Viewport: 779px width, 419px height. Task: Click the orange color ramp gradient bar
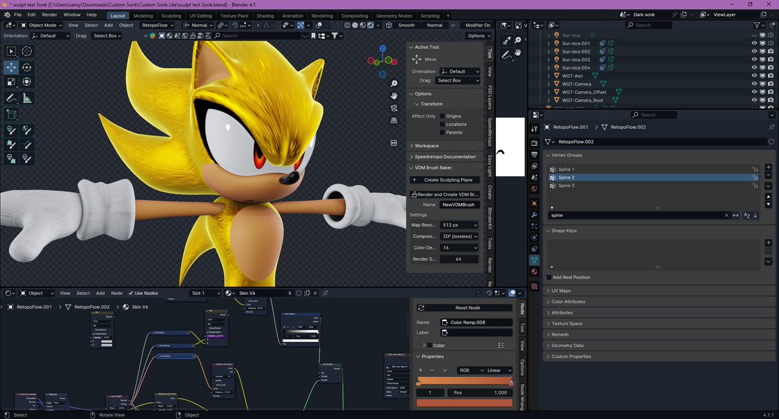pos(464,380)
